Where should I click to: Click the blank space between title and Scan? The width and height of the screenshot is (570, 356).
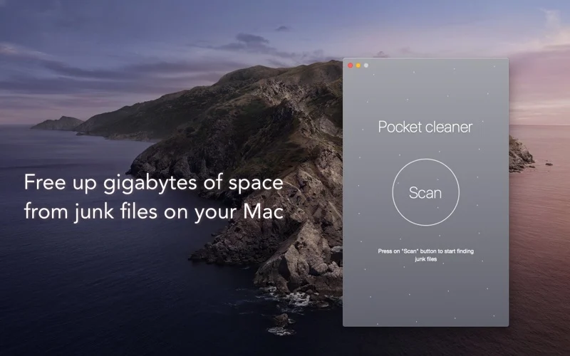pos(425,148)
